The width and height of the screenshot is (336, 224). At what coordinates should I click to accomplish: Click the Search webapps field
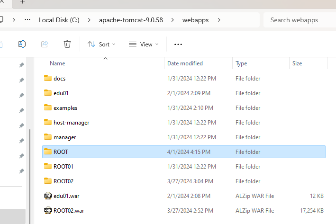pyautogui.click(x=300, y=20)
